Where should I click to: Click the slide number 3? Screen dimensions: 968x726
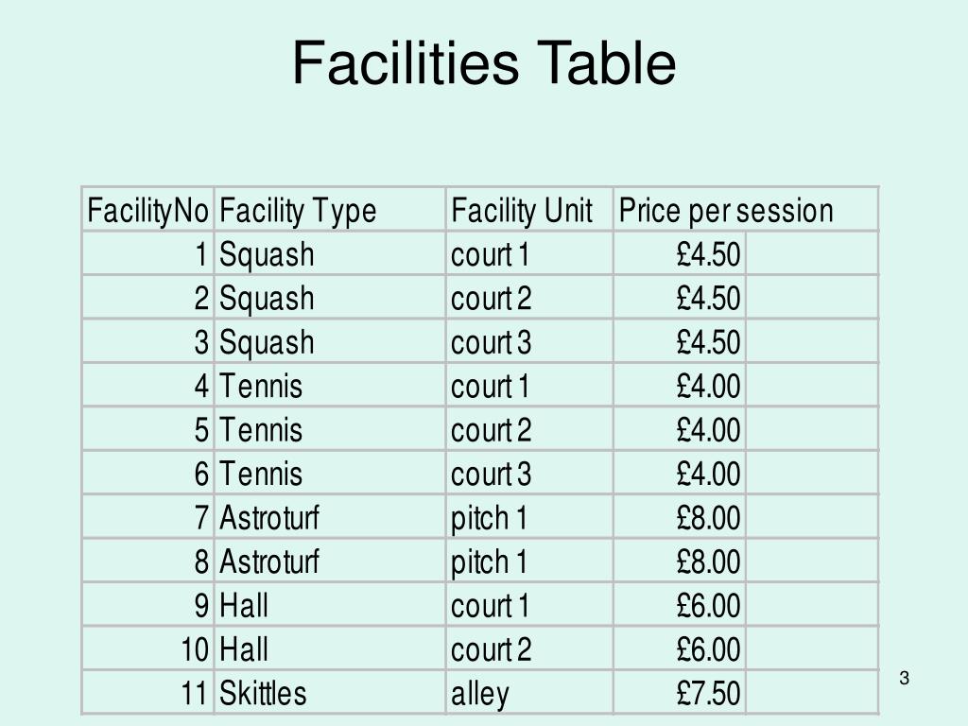tap(904, 678)
